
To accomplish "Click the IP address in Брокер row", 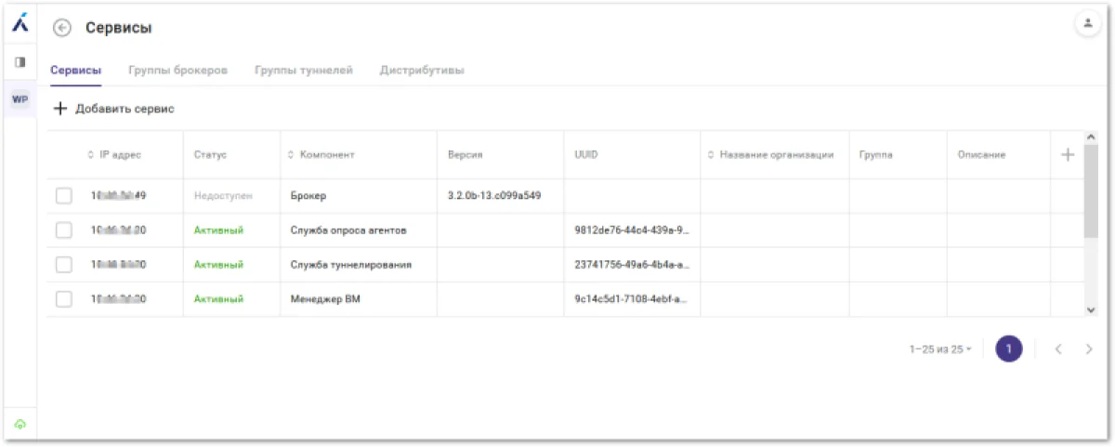I will (x=119, y=196).
